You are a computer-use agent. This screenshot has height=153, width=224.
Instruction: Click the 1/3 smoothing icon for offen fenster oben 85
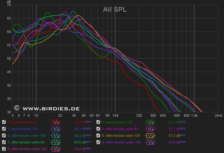[x=150, y=129]
